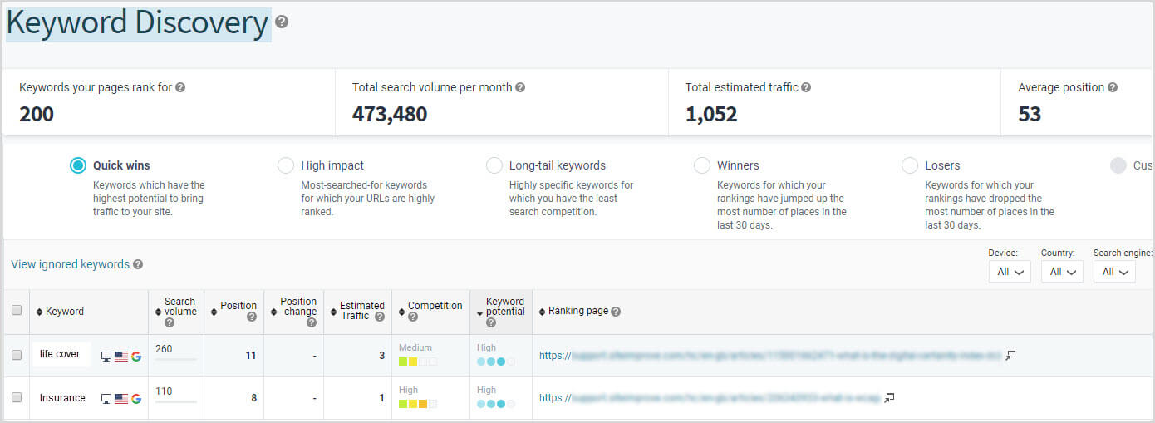Image resolution: width=1155 pixels, height=423 pixels.
Task: Select the High impact radio button
Action: (x=286, y=165)
